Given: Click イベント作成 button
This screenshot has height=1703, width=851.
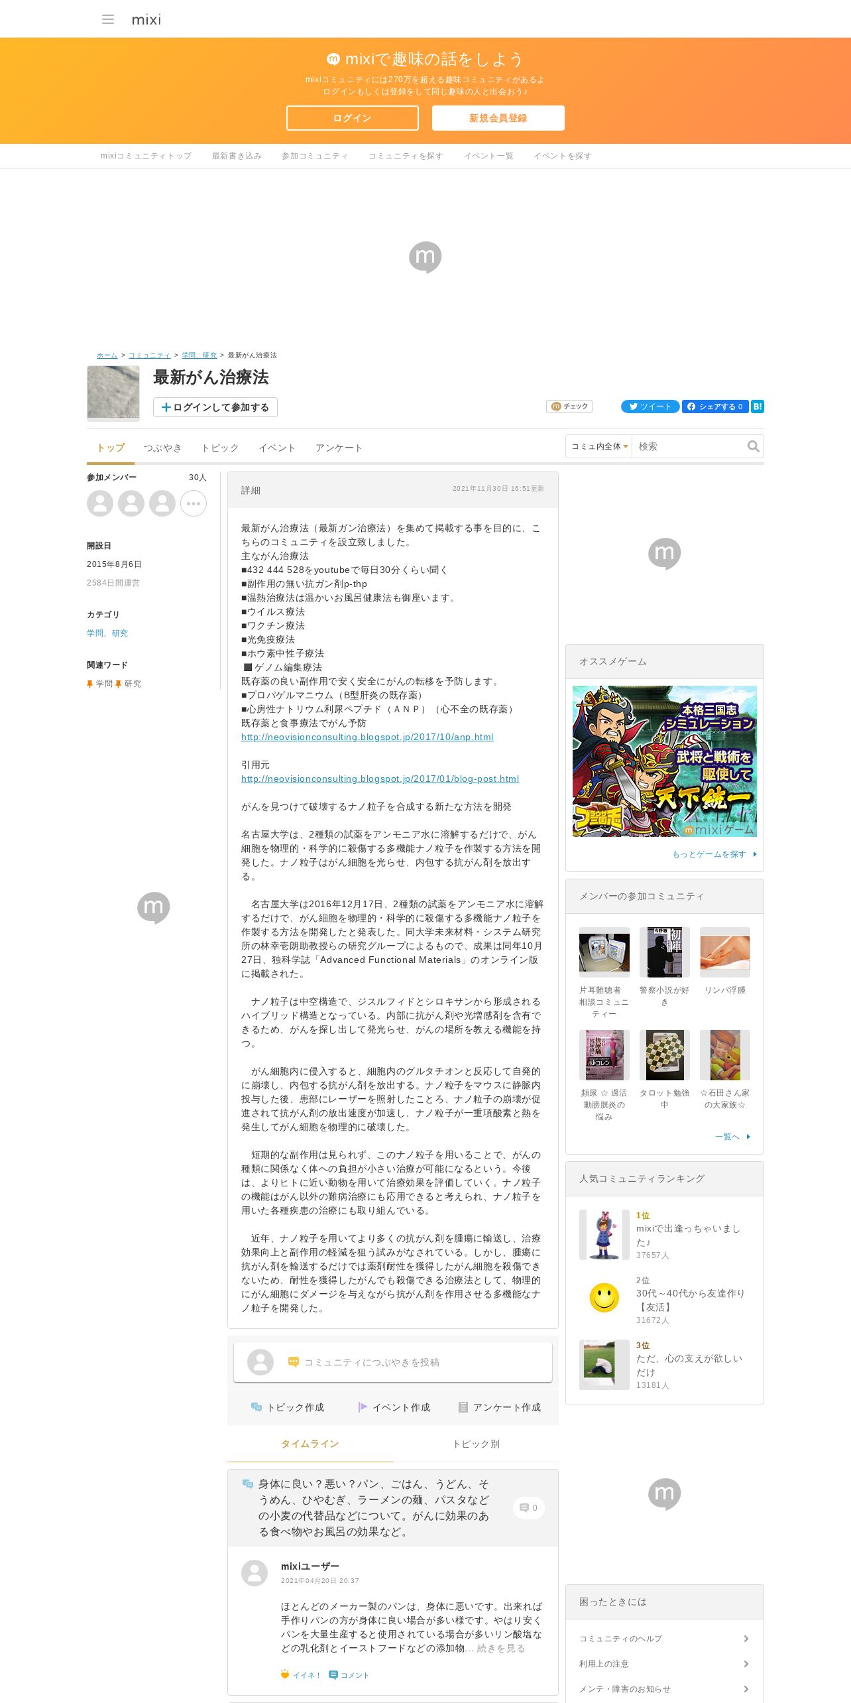Looking at the screenshot, I should coord(394,1407).
